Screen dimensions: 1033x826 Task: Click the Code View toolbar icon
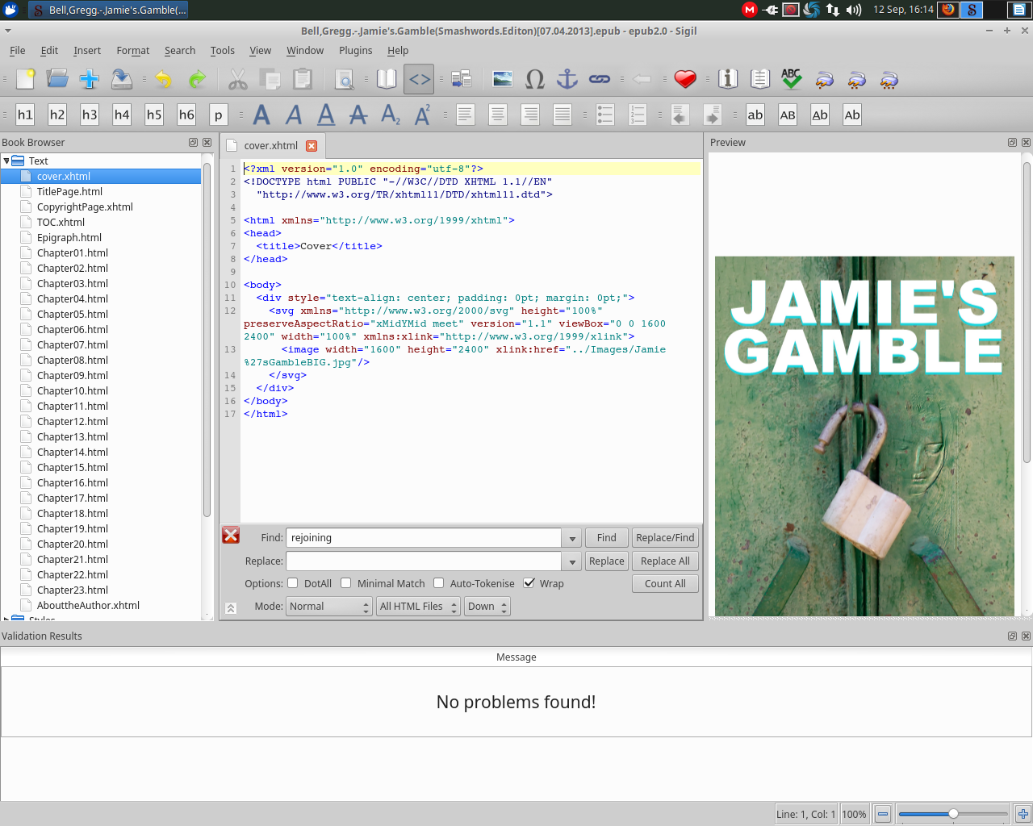tap(419, 79)
